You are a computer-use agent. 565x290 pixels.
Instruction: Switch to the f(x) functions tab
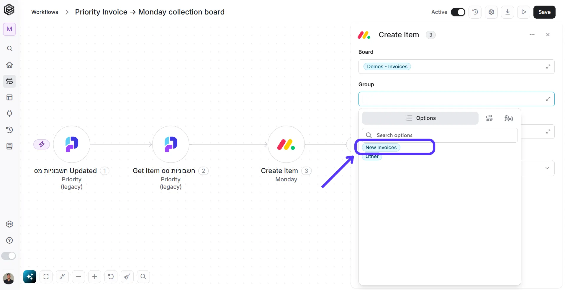click(509, 118)
